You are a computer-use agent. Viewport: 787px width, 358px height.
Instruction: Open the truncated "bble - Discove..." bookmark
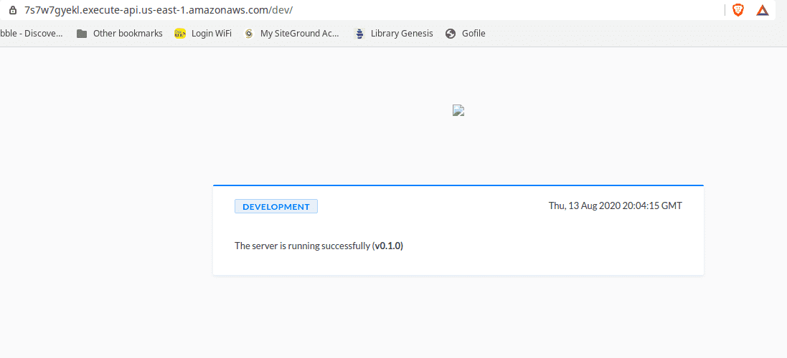(32, 34)
